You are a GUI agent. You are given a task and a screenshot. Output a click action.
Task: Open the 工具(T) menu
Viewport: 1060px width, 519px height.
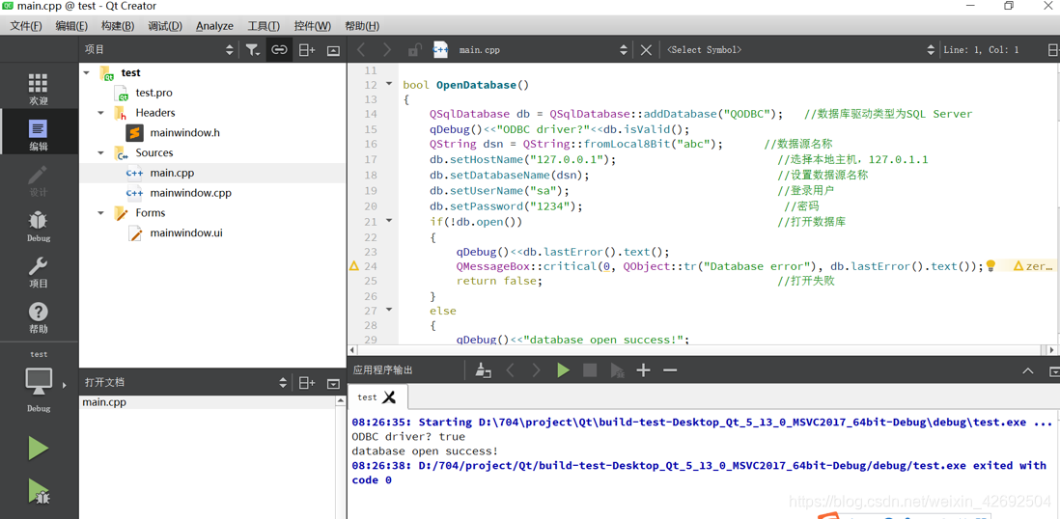click(264, 26)
